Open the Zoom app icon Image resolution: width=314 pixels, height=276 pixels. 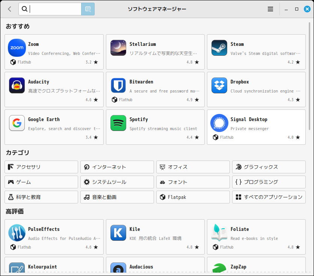click(x=17, y=48)
